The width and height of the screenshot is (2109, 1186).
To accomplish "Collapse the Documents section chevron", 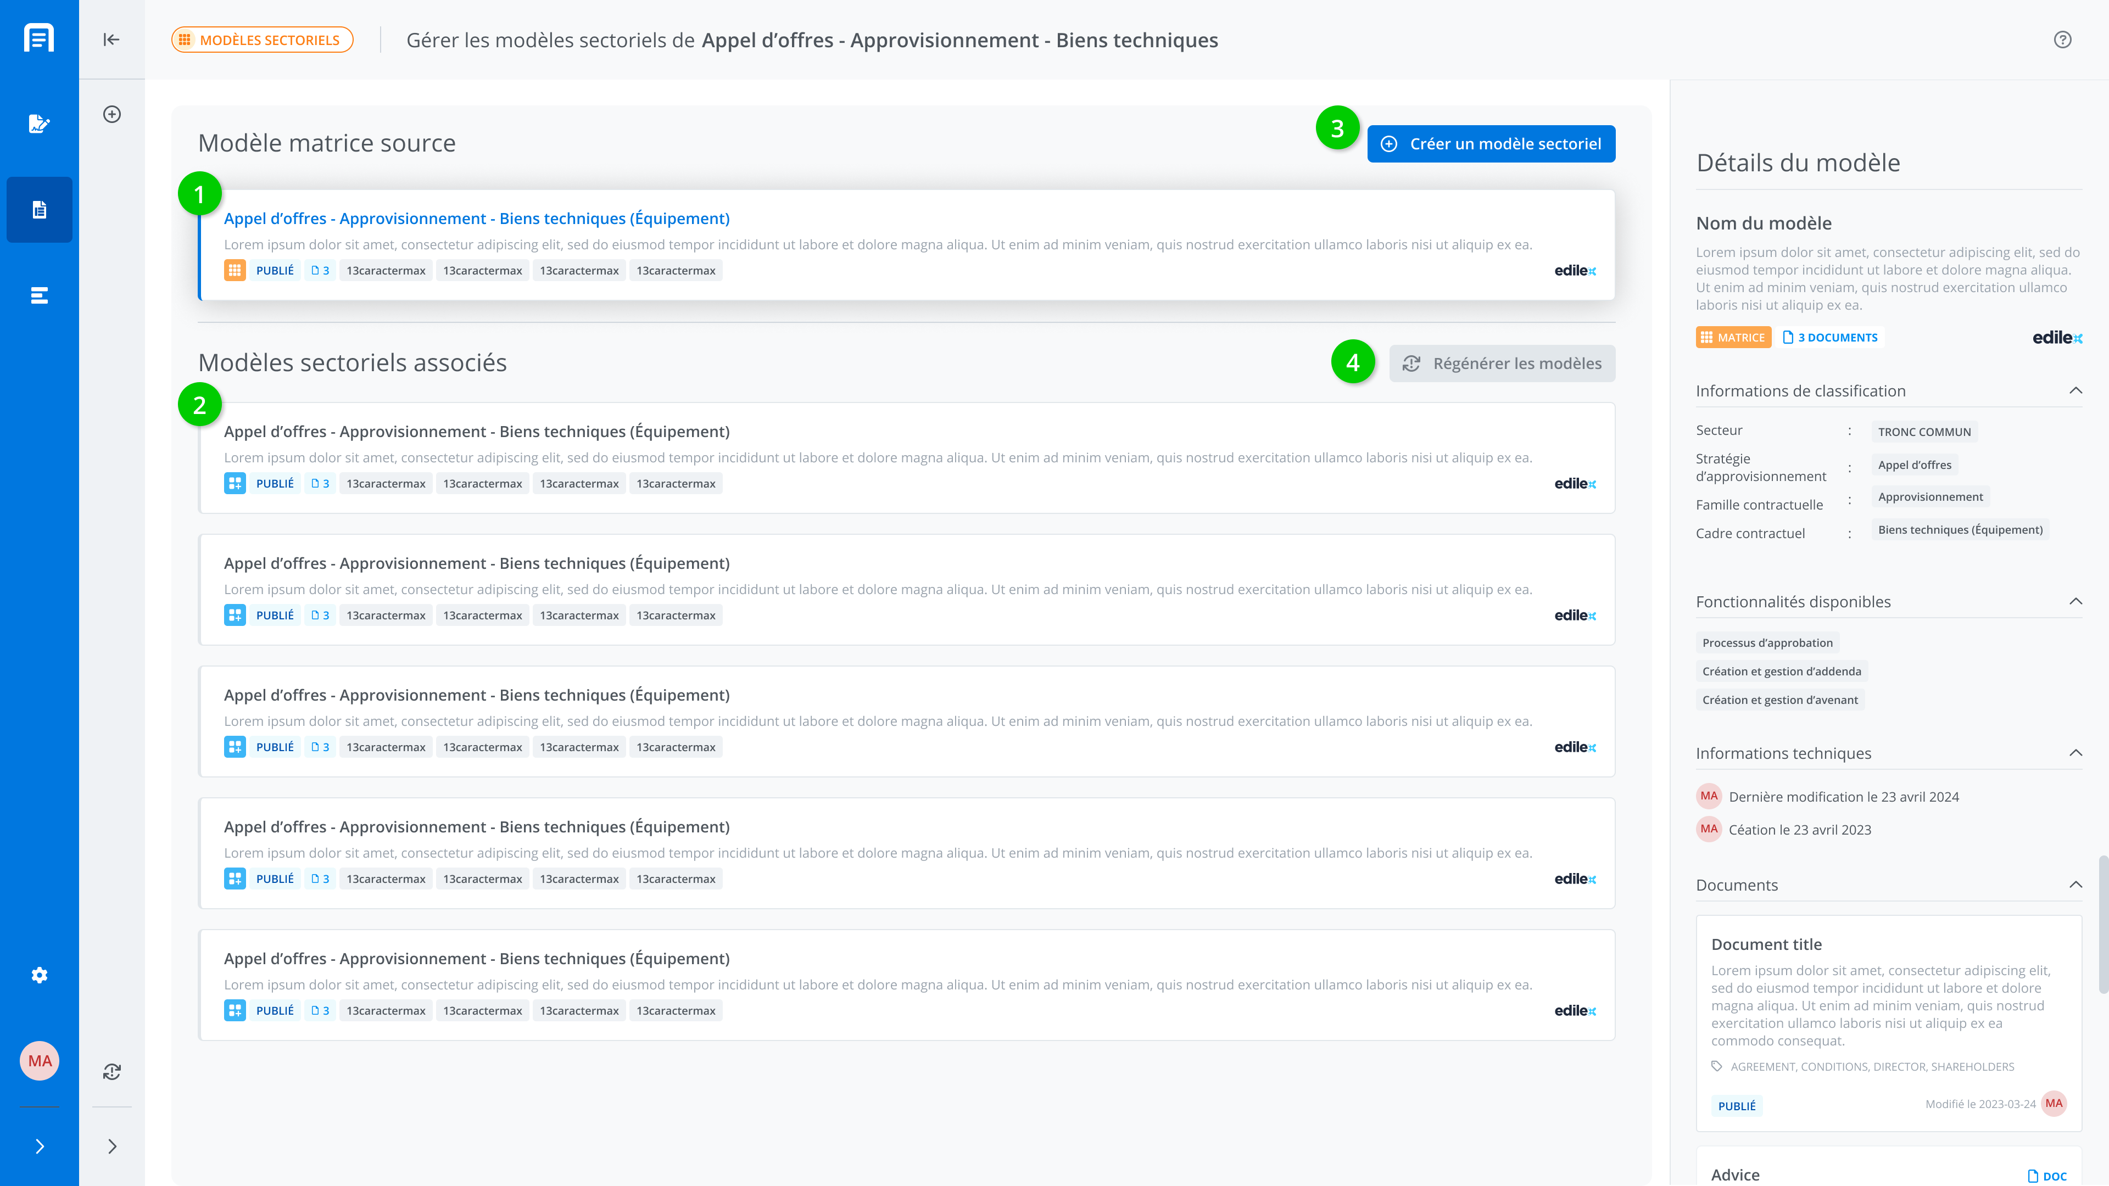I will 2075,885.
